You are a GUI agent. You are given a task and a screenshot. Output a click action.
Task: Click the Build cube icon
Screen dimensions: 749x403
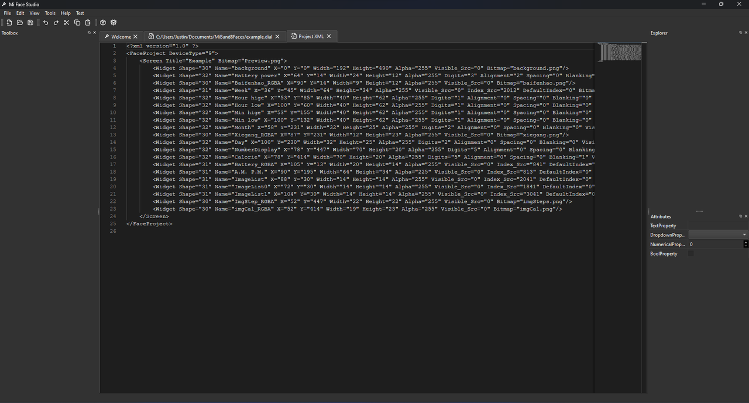[x=103, y=23]
